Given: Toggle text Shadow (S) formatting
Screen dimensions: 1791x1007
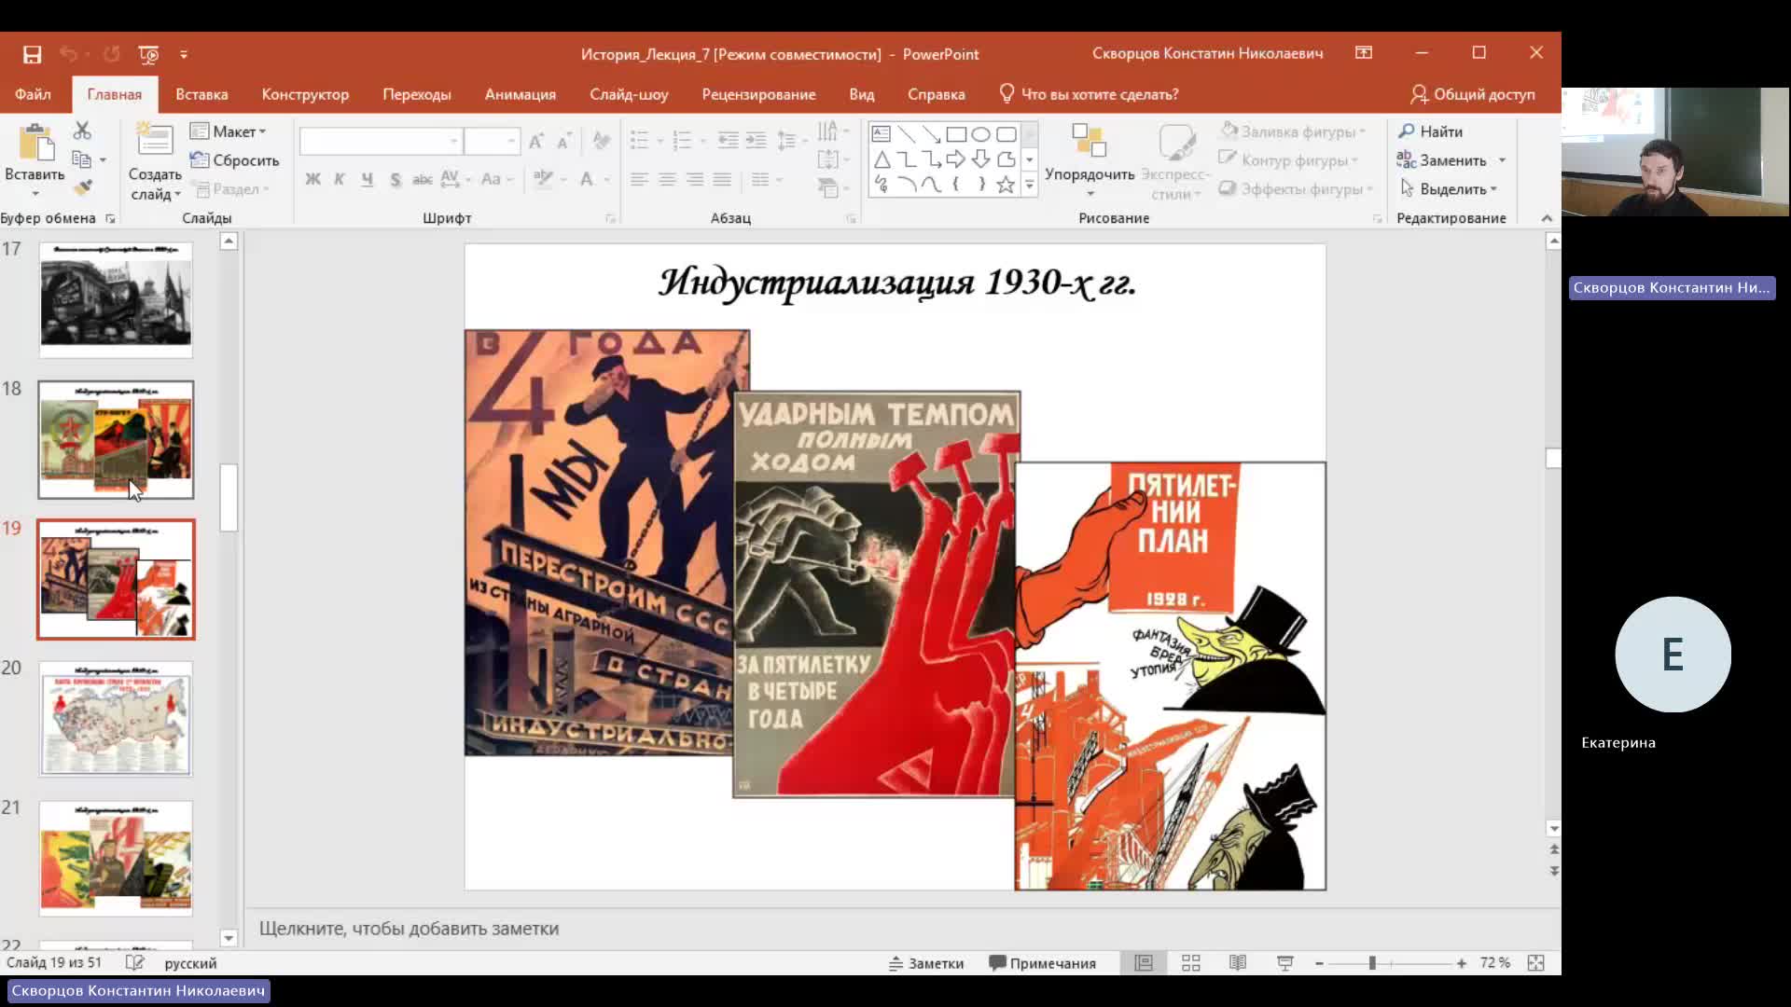Looking at the screenshot, I should point(396,179).
